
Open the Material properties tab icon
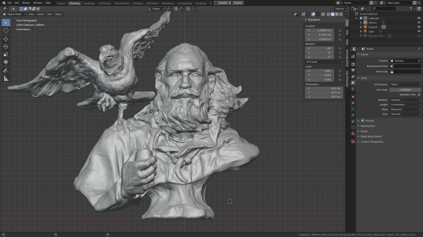coord(353,134)
